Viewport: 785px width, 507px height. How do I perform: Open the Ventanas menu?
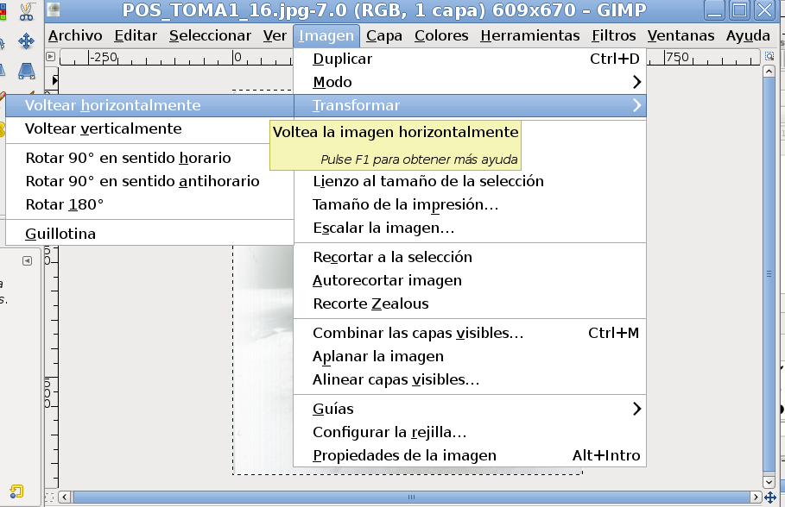coord(681,35)
